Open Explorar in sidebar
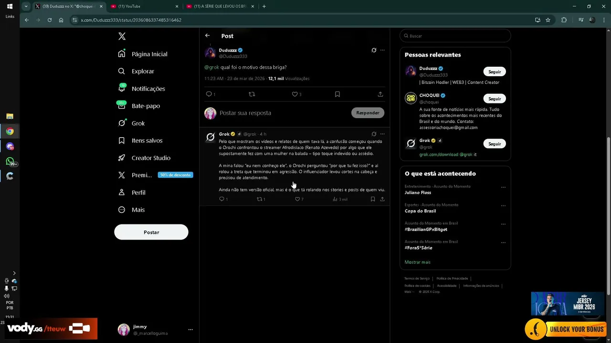The width and height of the screenshot is (611, 343). point(136,71)
